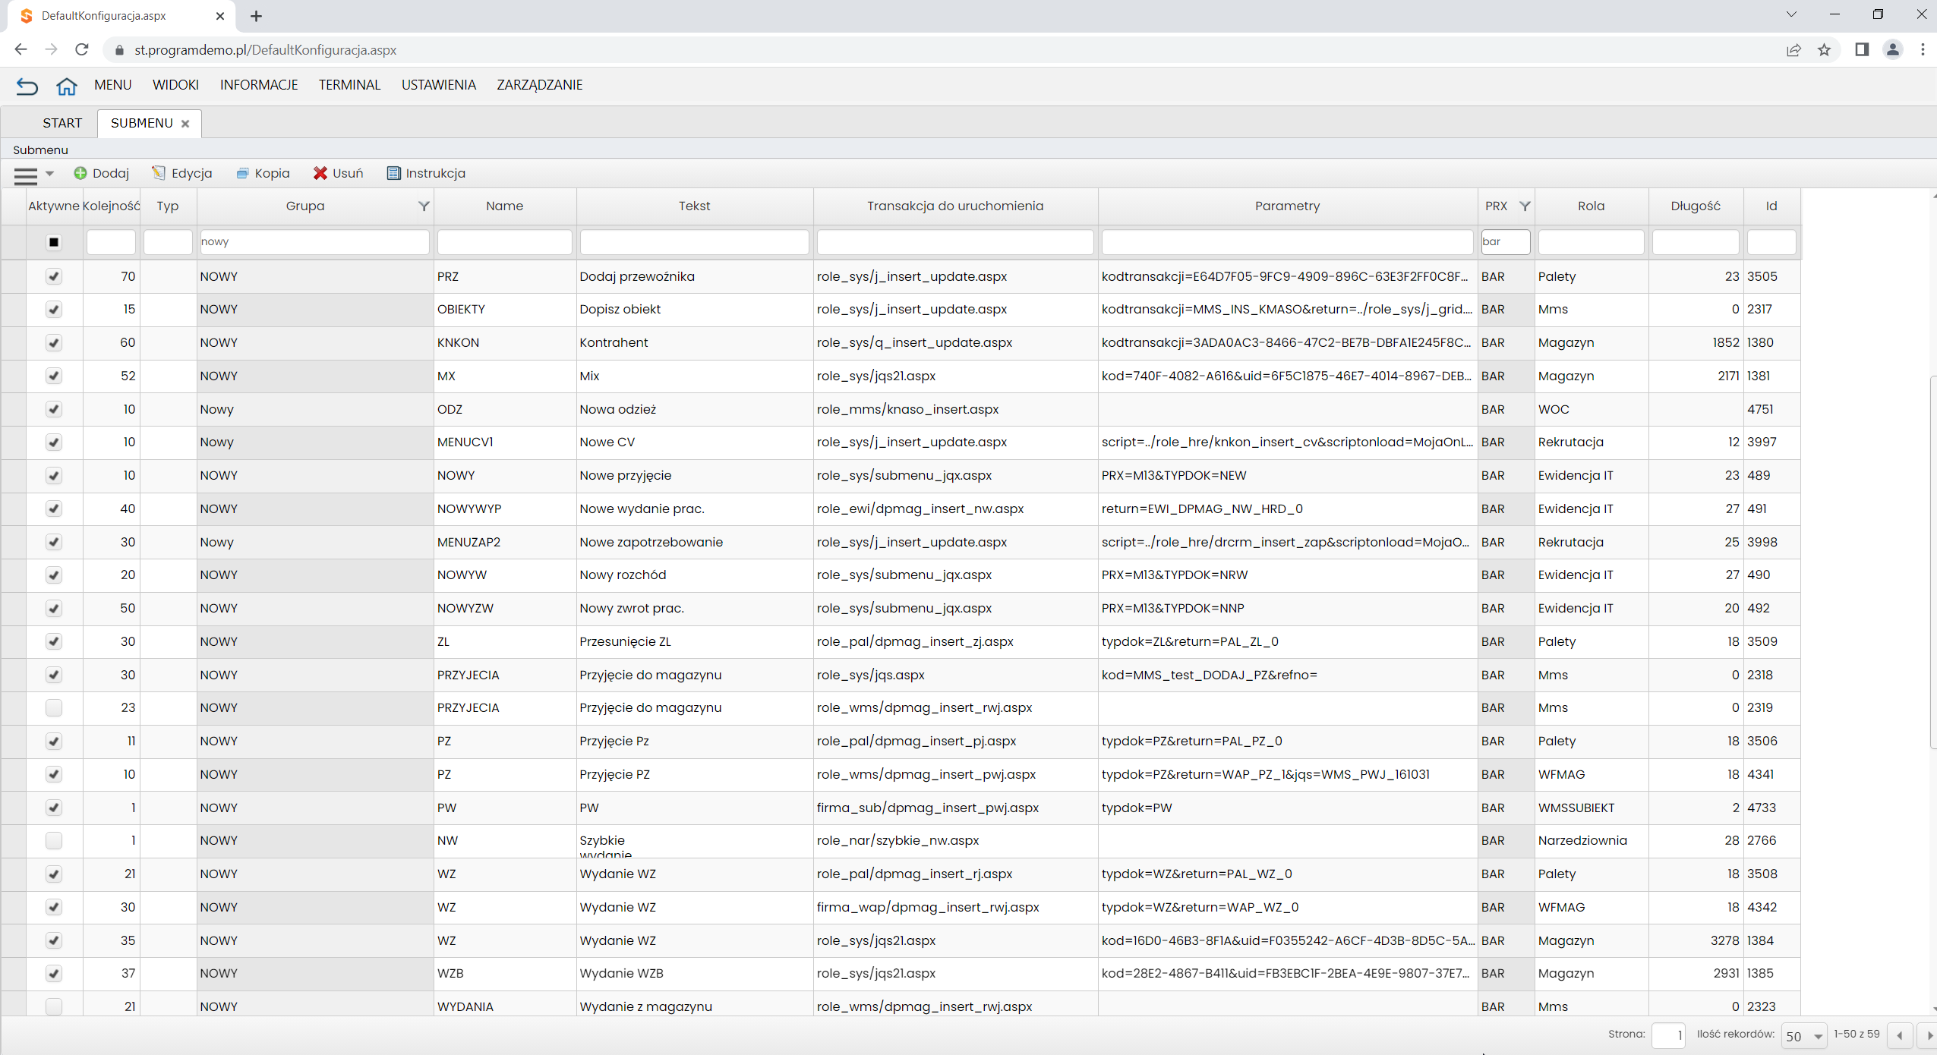
Task: Open the browser side panel icon
Action: click(x=1861, y=50)
